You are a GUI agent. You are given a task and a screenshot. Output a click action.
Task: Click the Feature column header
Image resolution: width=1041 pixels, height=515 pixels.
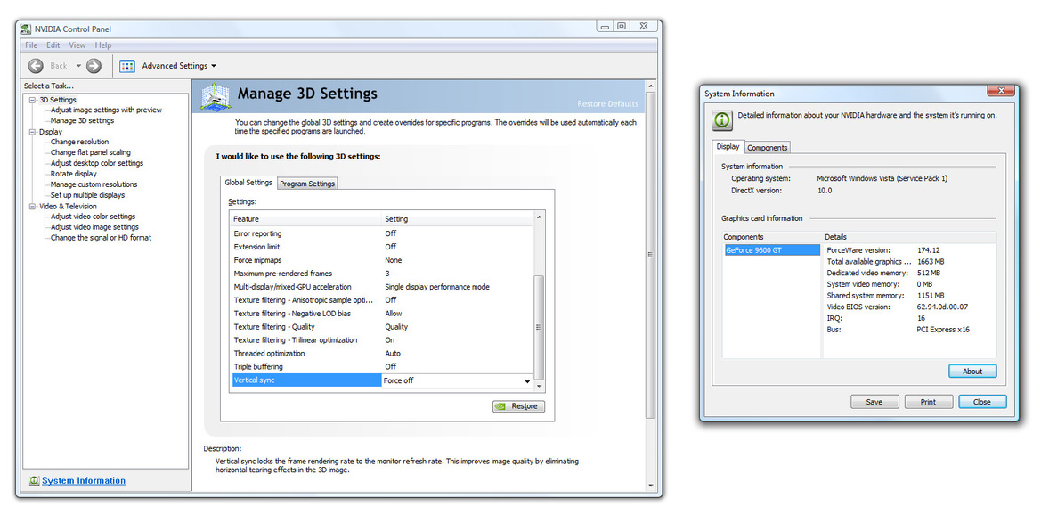coord(305,218)
